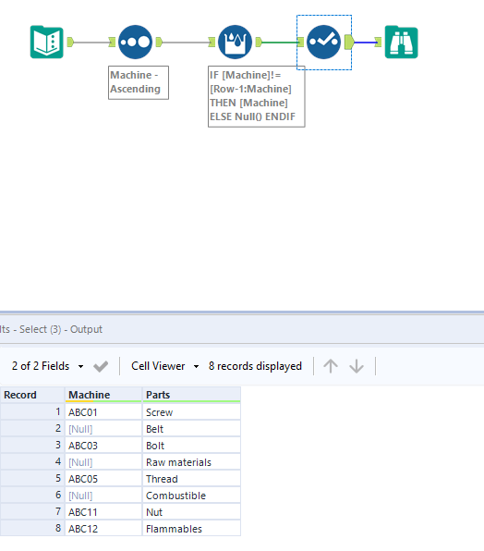Select the Screw parts cell
The image size is (484, 551).
coord(191,412)
